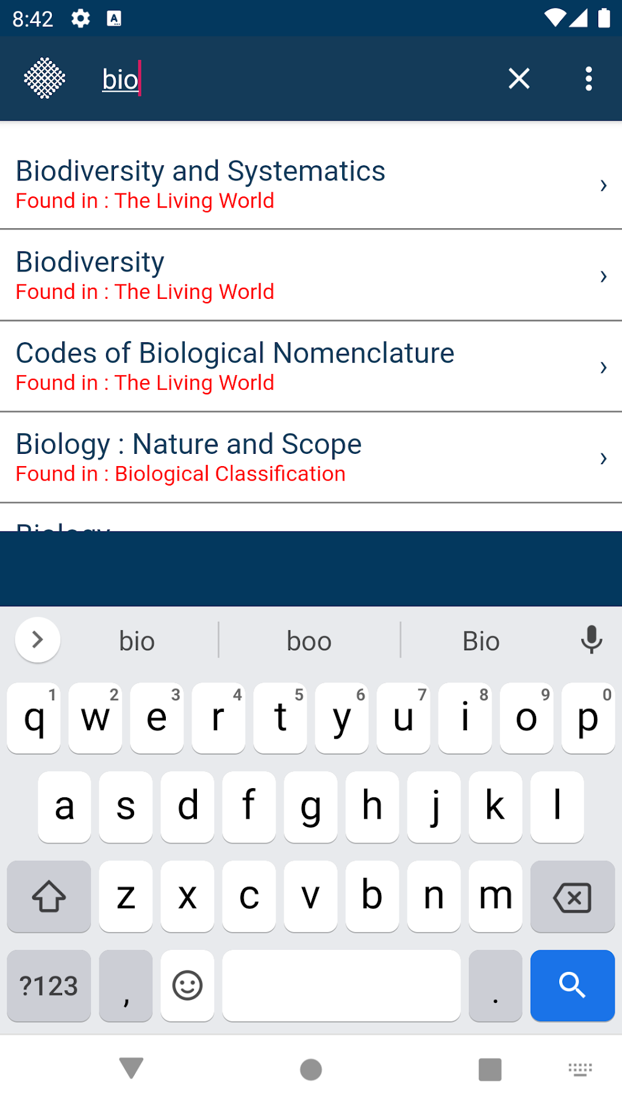
Task: Toggle the keyboard shift key
Action: pos(49,896)
